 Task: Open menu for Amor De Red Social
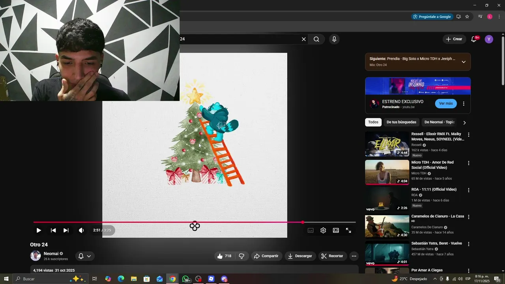point(469,163)
